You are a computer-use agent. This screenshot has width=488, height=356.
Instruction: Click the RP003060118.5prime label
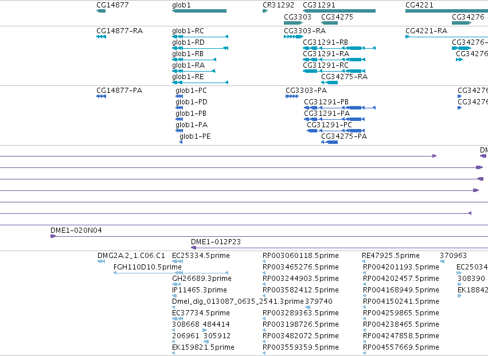(x=300, y=256)
